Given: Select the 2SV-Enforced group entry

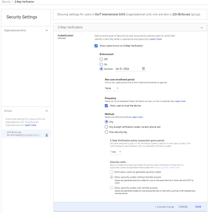Looking at the screenshot, I should [x=26, y=134].
